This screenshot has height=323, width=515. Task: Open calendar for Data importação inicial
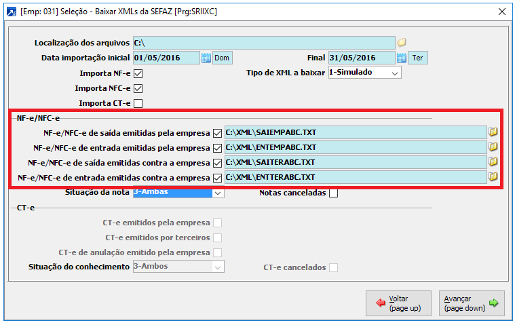pos(206,58)
